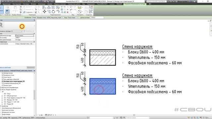Select the Measure ruler tool in the Измерить panel
This screenshot has height=119, width=212.
coord(79,8)
